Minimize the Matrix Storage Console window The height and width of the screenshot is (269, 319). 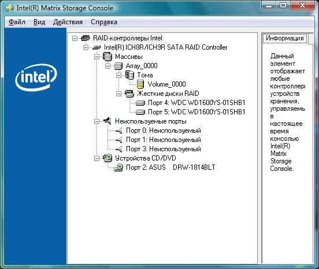click(269, 6)
